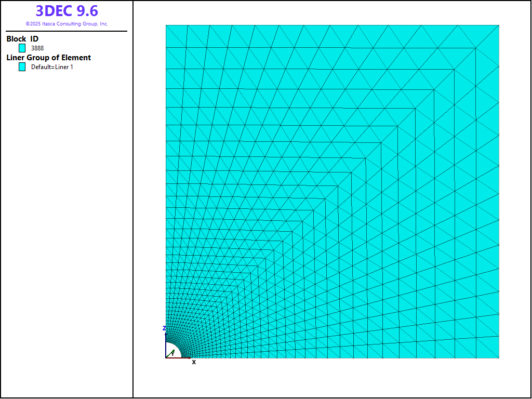
Task: Click the black X axis letter
Action: 194,362
